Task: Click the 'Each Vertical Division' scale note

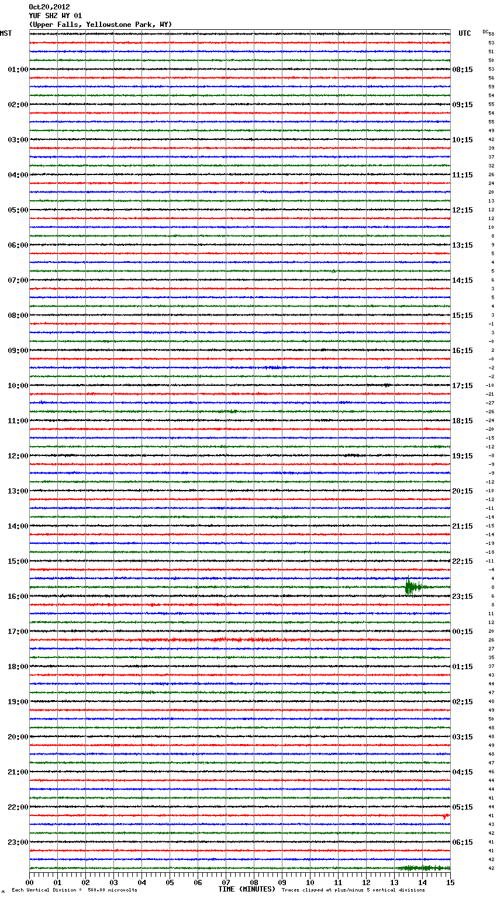Action: pyautogui.click(x=74, y=890)
